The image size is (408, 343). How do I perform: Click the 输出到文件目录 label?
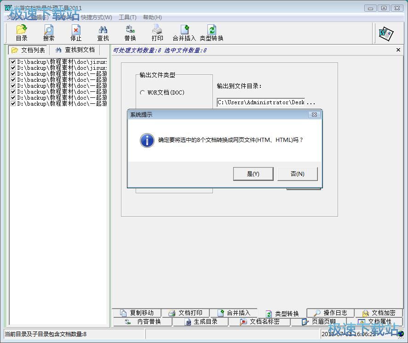[x=239, y=86]
